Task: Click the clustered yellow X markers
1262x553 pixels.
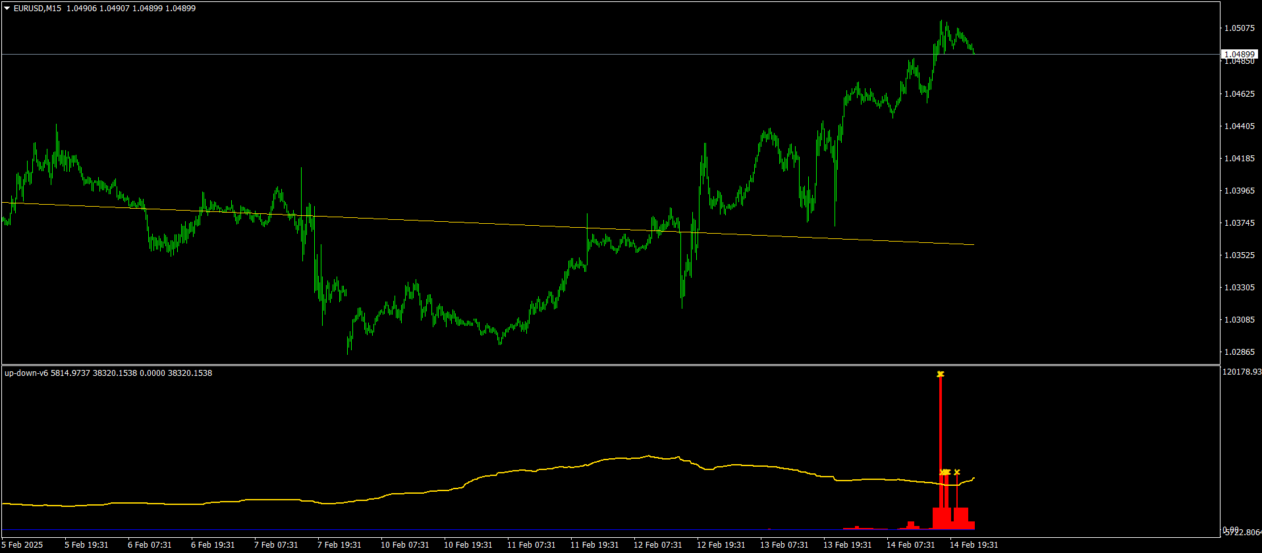Action: 945,472
